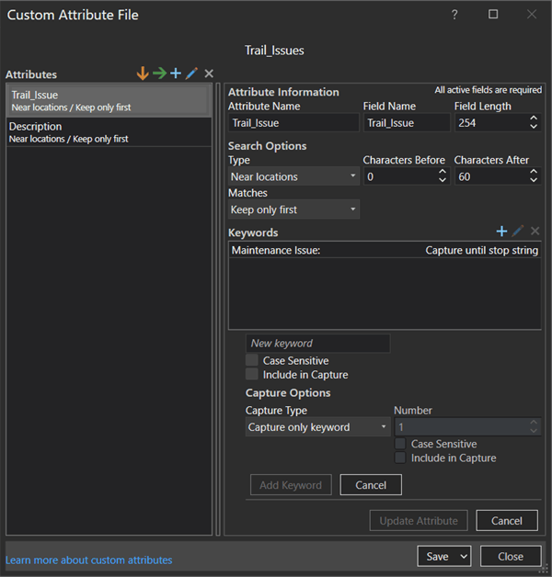Edit selected attribute with pencil icon
Screen dimensions: 552x577
(191, 74)
